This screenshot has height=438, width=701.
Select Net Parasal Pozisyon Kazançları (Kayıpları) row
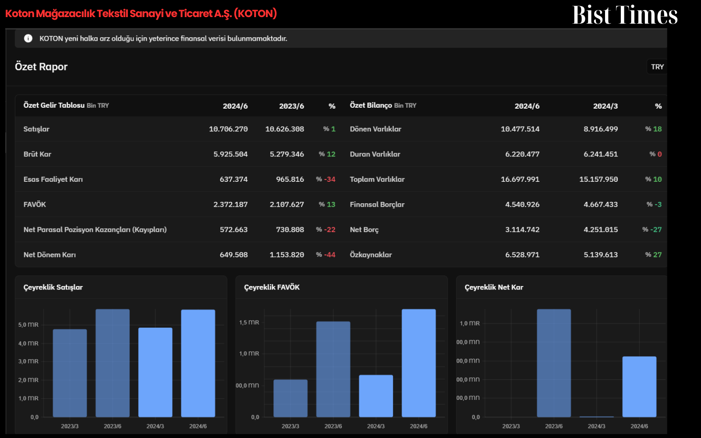click(95, 230)
